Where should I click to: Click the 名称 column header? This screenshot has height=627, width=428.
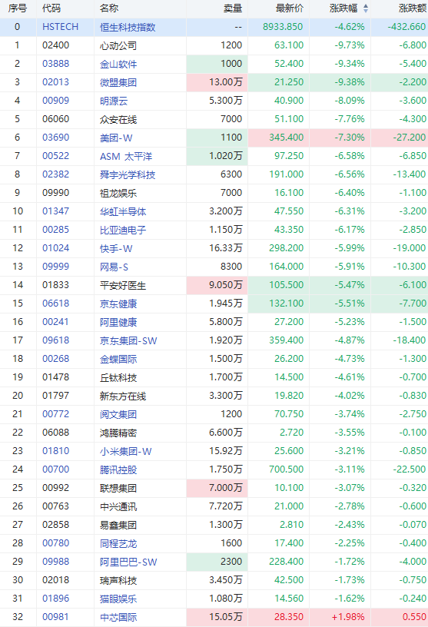(109, 8)
